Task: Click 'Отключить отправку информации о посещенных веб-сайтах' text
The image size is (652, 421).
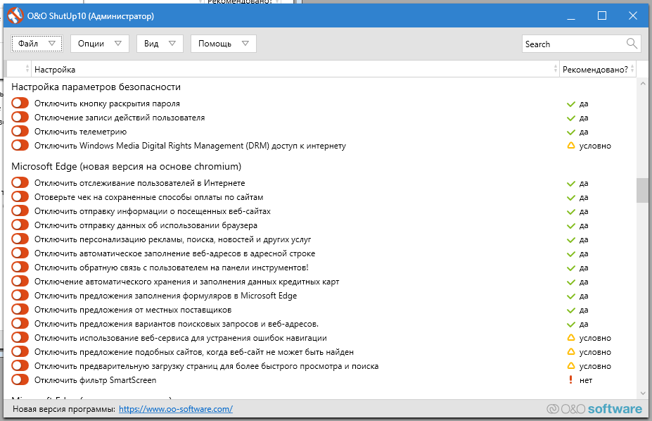Action: pyautogui.click(x=153, y=211)
